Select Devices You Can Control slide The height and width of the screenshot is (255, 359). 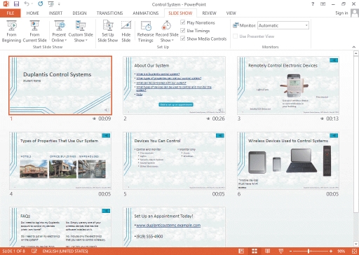pos(175,160)
